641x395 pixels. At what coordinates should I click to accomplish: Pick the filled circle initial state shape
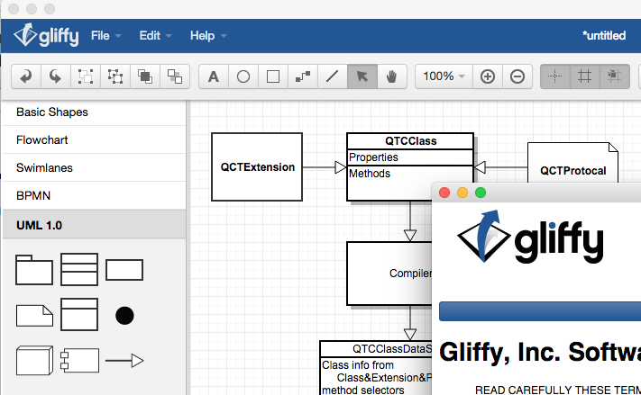pyautogui.click(x=124, y=316)
